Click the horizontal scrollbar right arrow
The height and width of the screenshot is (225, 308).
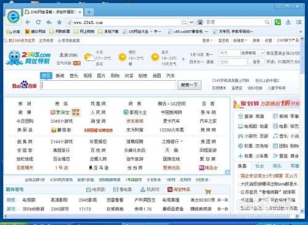point(297,216)
